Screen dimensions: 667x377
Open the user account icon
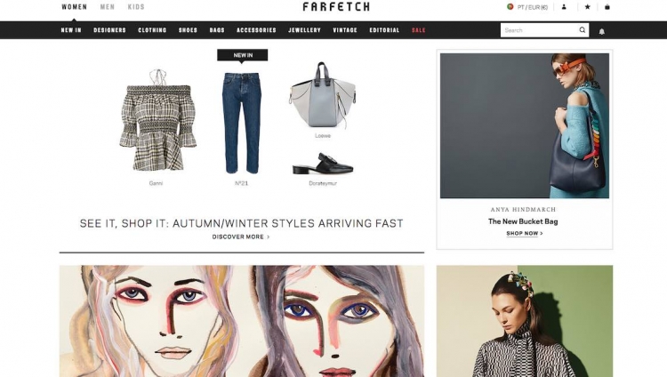coord(564,7)
